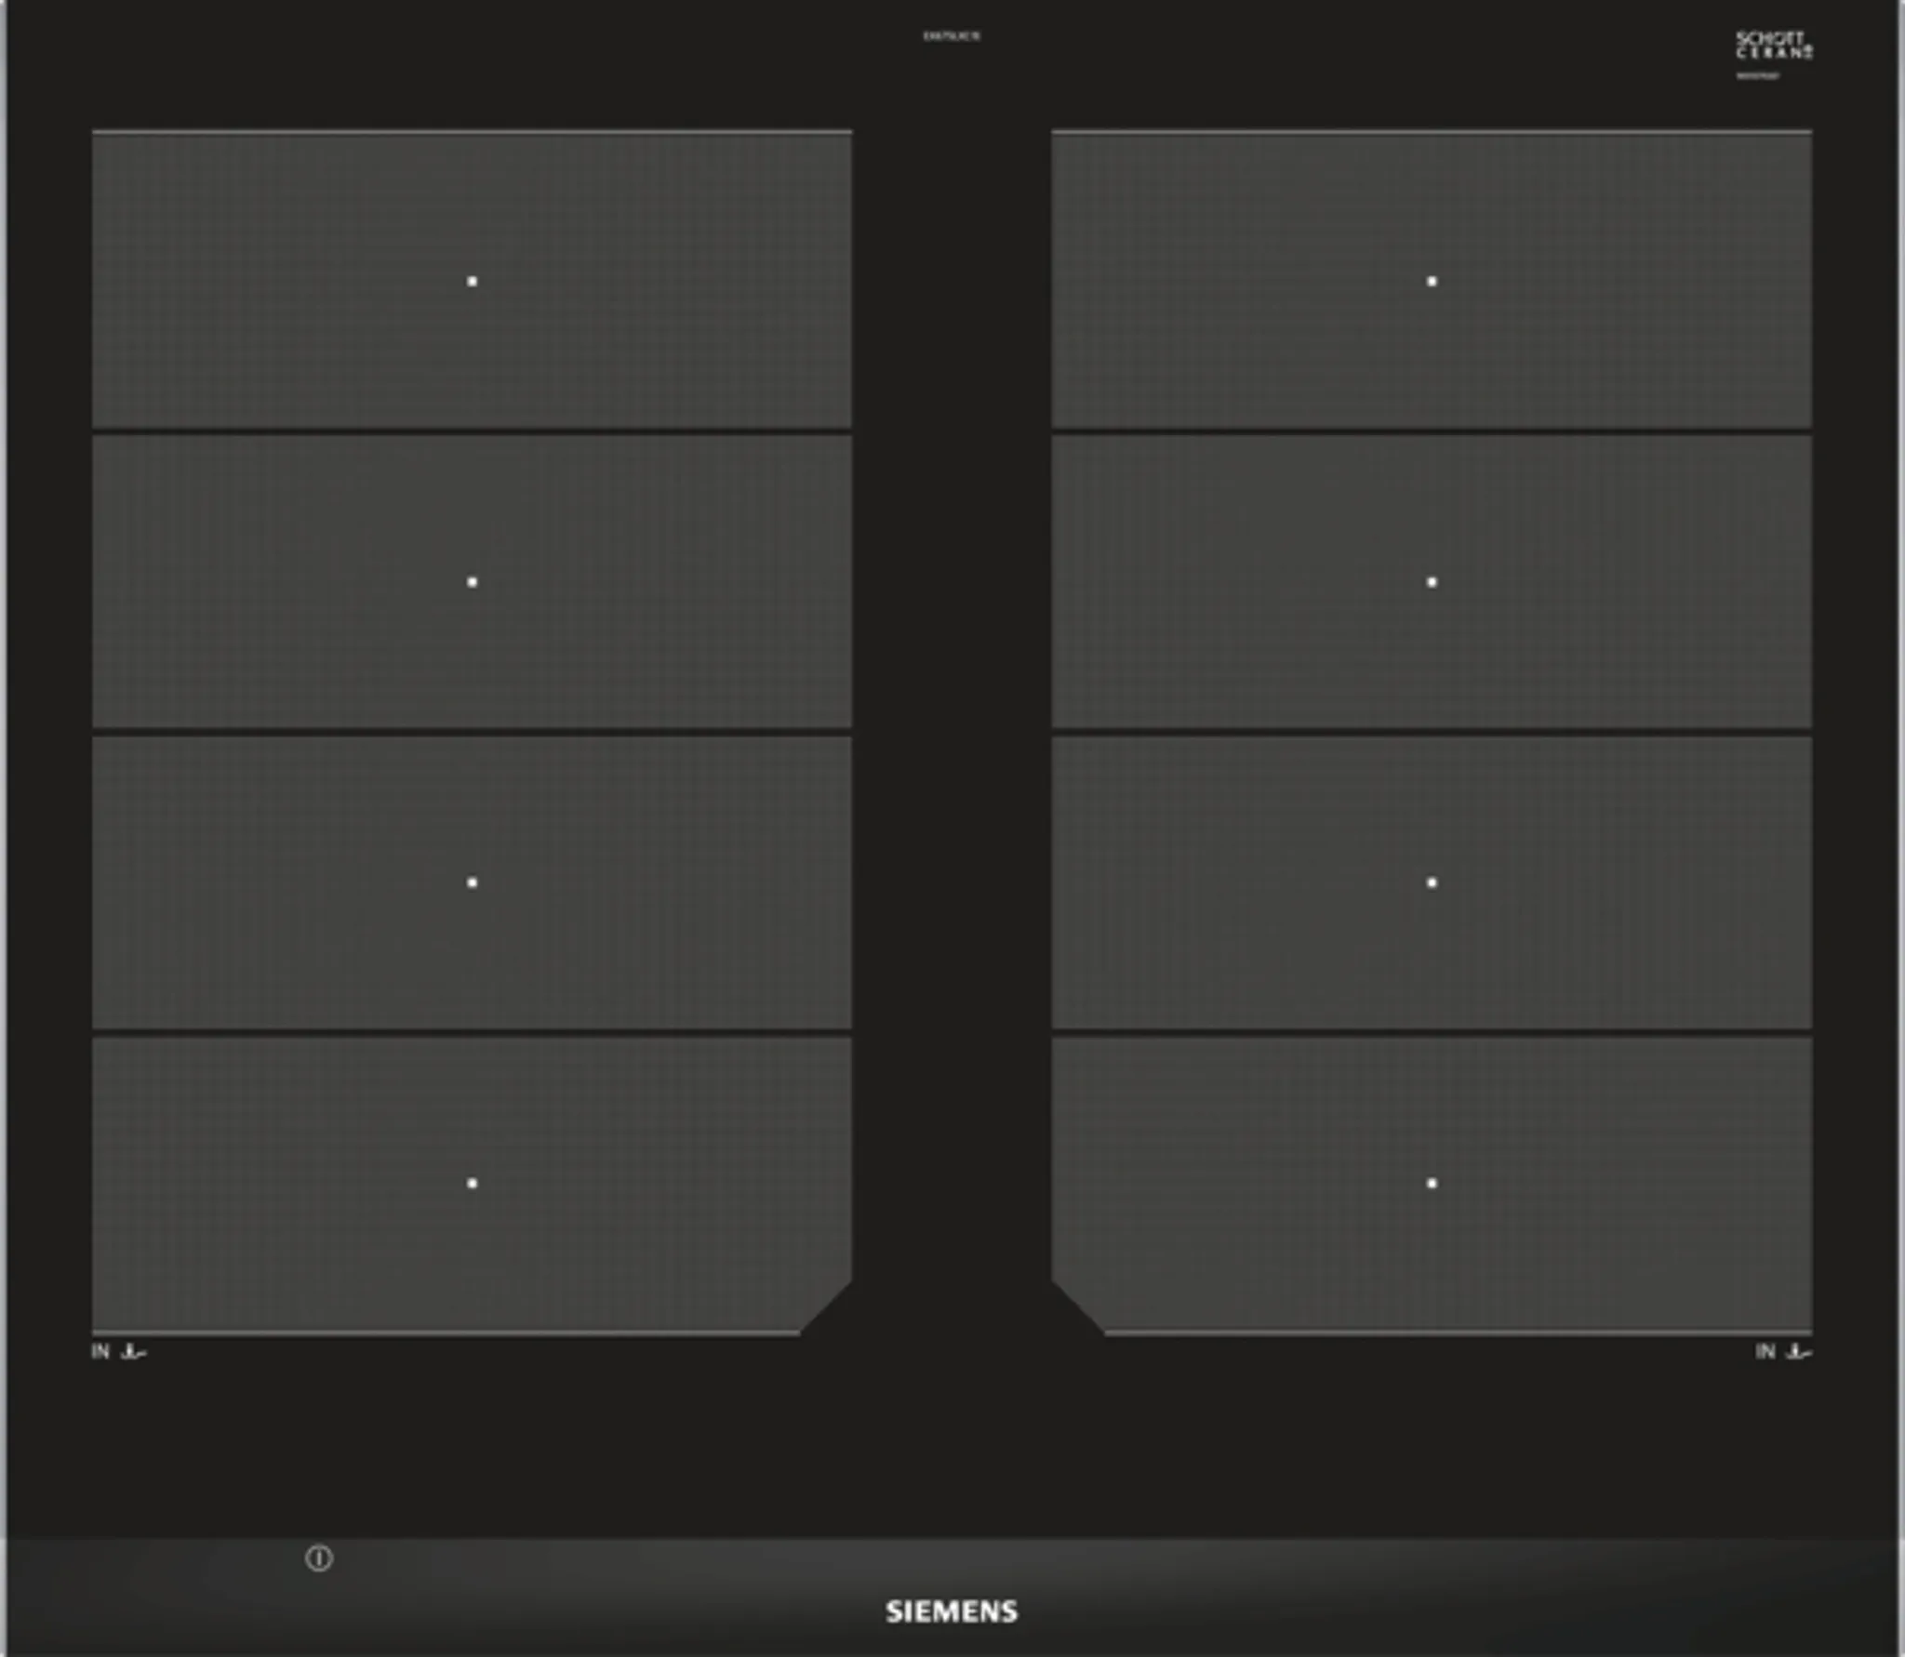Select the second-from-top right zone dot
This screenshot has height=1657, width=1905.
click(x=1432, y=582)
